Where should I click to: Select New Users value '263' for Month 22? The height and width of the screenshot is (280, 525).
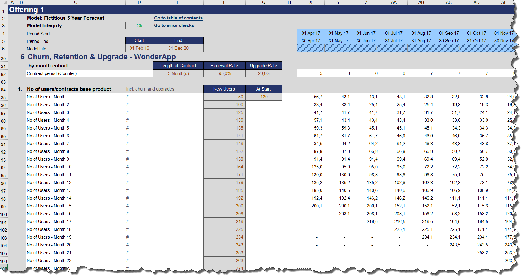(225, 261)
